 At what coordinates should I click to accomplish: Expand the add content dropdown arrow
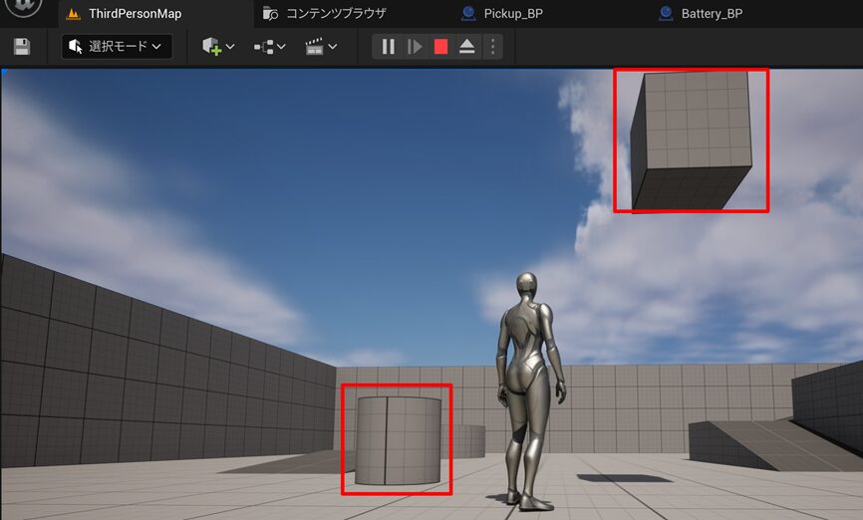click(230, 47)
